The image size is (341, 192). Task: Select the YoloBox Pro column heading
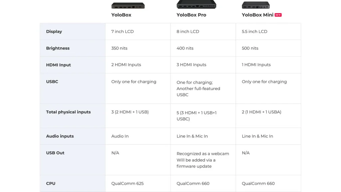(191, 15)
